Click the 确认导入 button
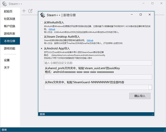Viewport: 166px width, 132px height. click(140, 96)
